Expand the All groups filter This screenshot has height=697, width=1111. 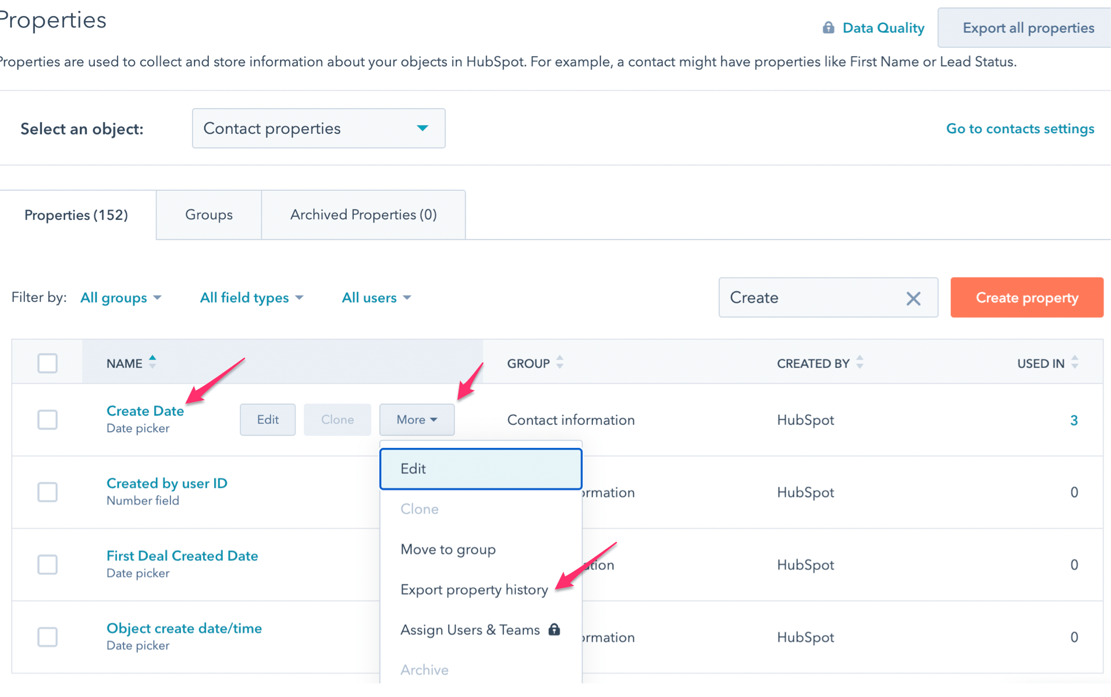click(120, 298)
